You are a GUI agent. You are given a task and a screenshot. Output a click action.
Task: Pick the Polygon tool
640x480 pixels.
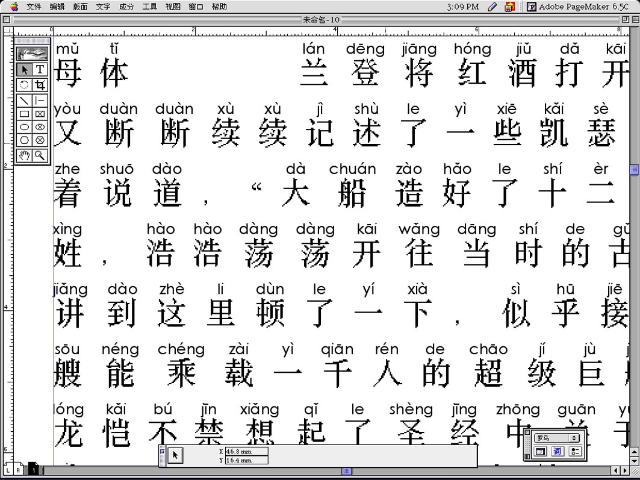click(24, 141)
